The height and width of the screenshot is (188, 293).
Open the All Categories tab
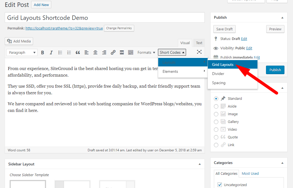(x=226, y=173)
